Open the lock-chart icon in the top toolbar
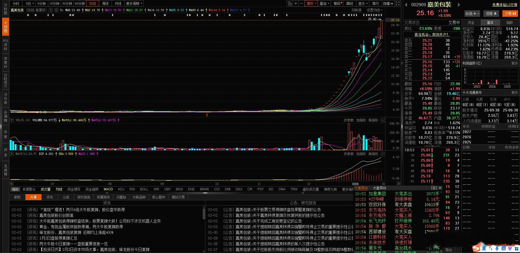This screenshot has width=520, height=253. [x=290, y=4]
